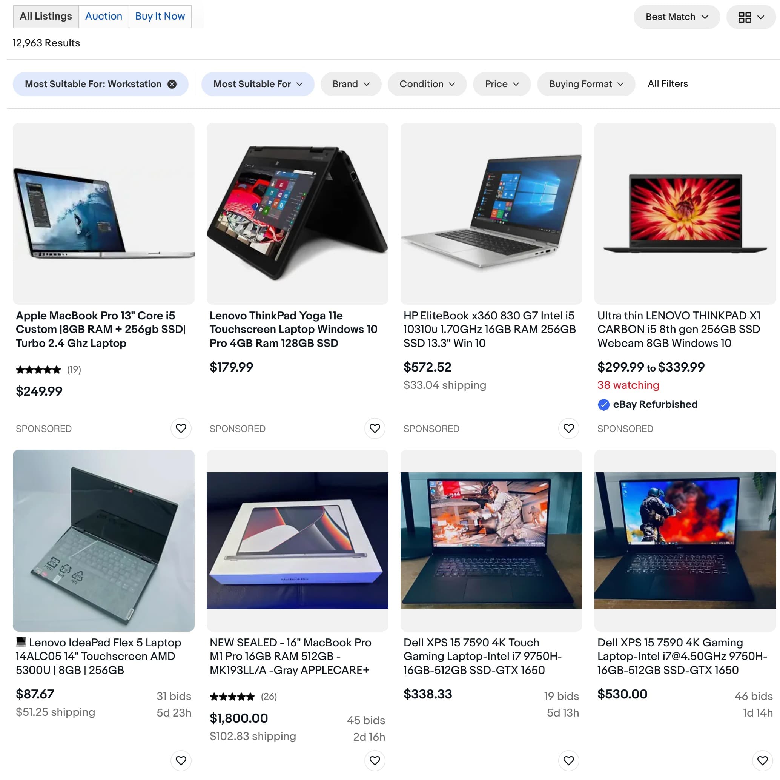
Task: Expand the Best Match sort dropdown
Action: tap(677, 17)
